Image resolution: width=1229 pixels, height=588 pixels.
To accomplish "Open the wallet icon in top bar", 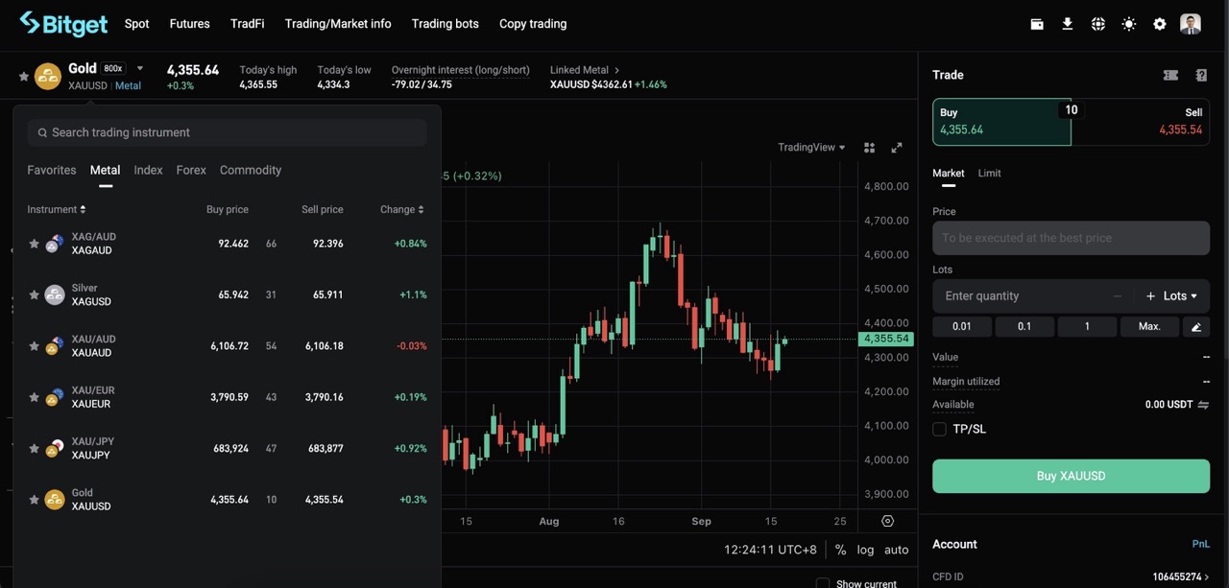I will click(1037, 24).
